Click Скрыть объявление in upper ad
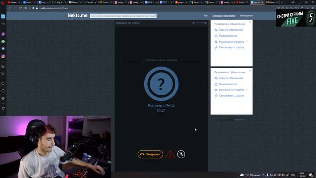 (x=231, y=30)
